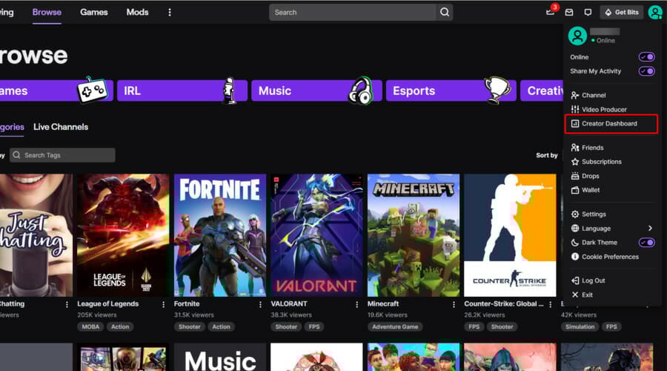Viewport: 667px width, 371px height.
Task: Click the search magnifier button
Action: [x=445, y=13]
